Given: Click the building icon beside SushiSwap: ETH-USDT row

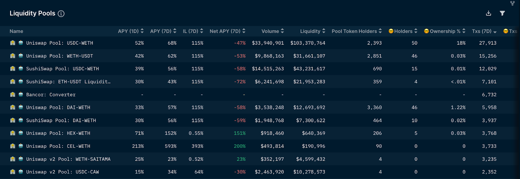Looking at the screenshot, I should (13, 81).
